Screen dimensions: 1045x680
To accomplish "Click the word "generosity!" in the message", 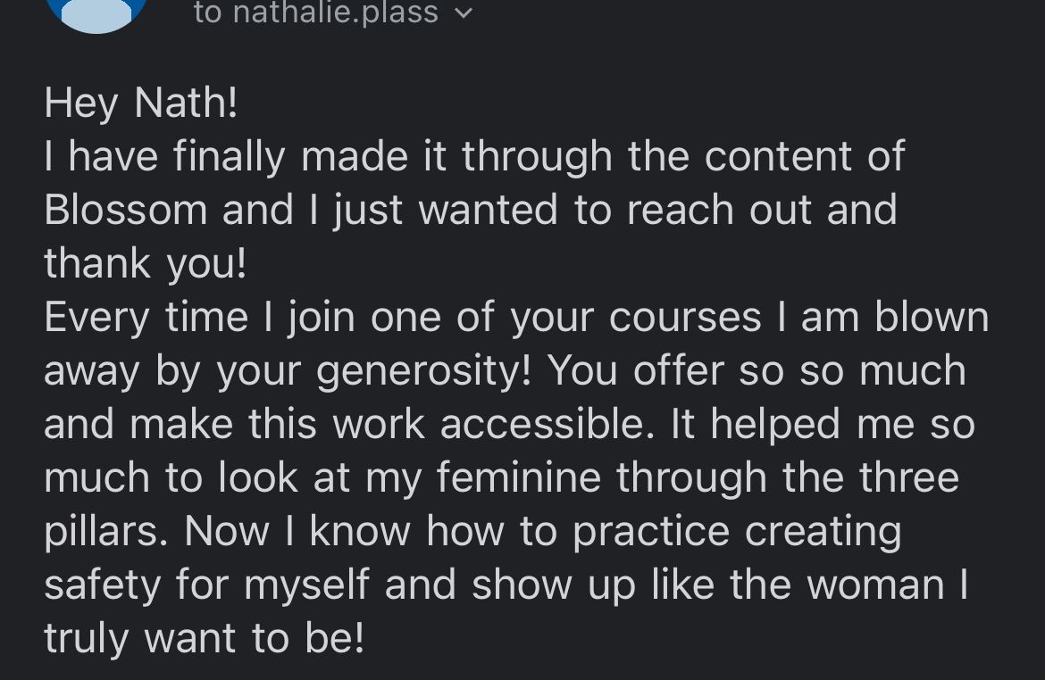I will point(424,370).
